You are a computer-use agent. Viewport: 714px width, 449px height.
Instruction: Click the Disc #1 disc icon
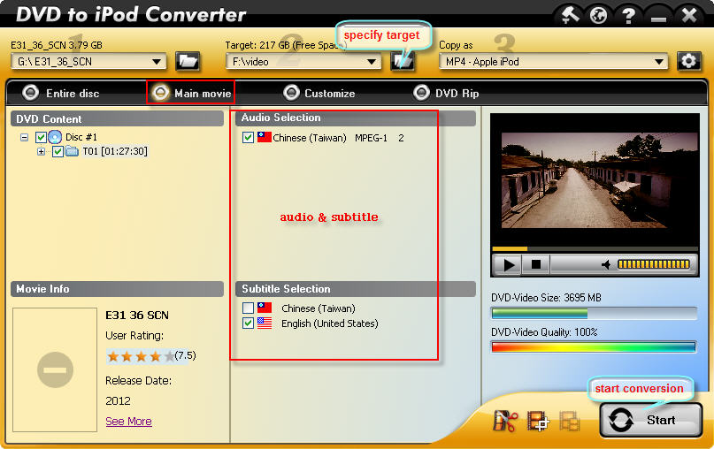(55, 137)
